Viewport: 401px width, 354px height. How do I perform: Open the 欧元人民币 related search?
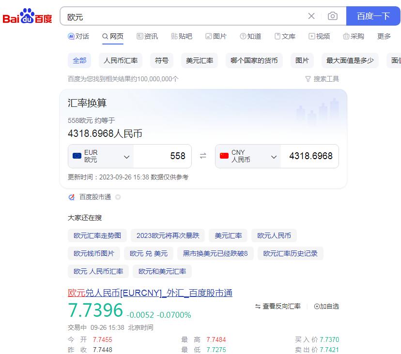[x=274, y=236]
